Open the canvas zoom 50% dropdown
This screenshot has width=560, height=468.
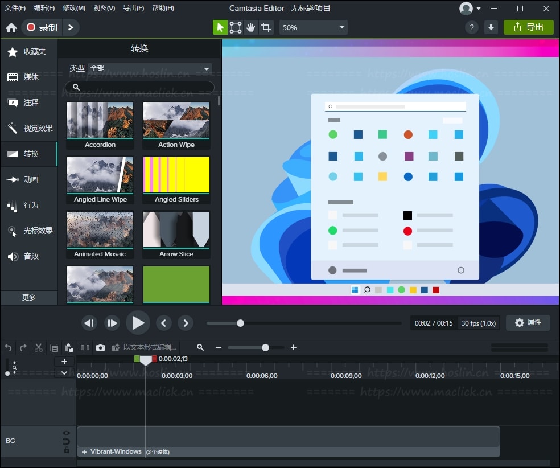[314, 27]
